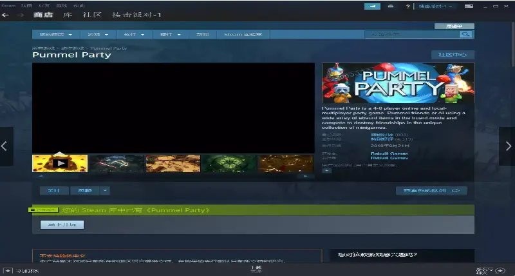Click the 马上开玩 (Play Now) button

click(x=62, y=224)
